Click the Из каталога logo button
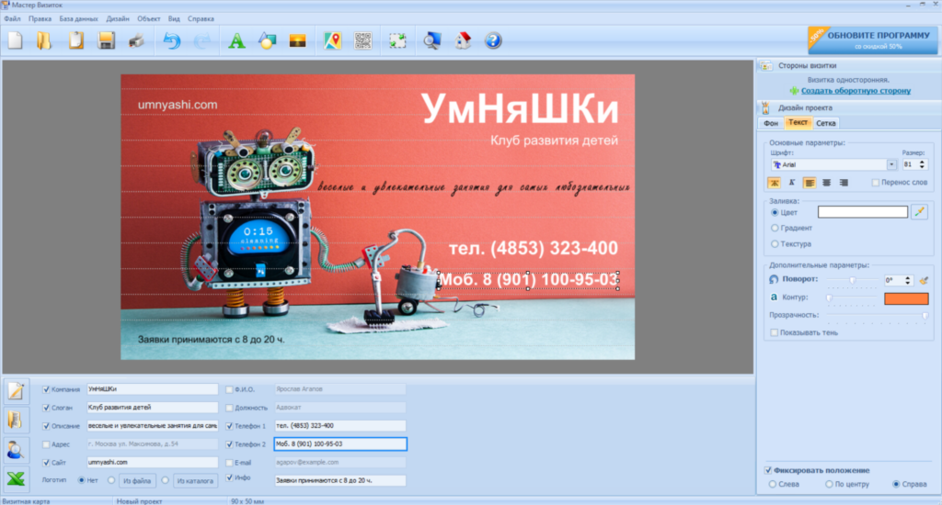This screenshot has height=505, width=942. pos(194,479)
